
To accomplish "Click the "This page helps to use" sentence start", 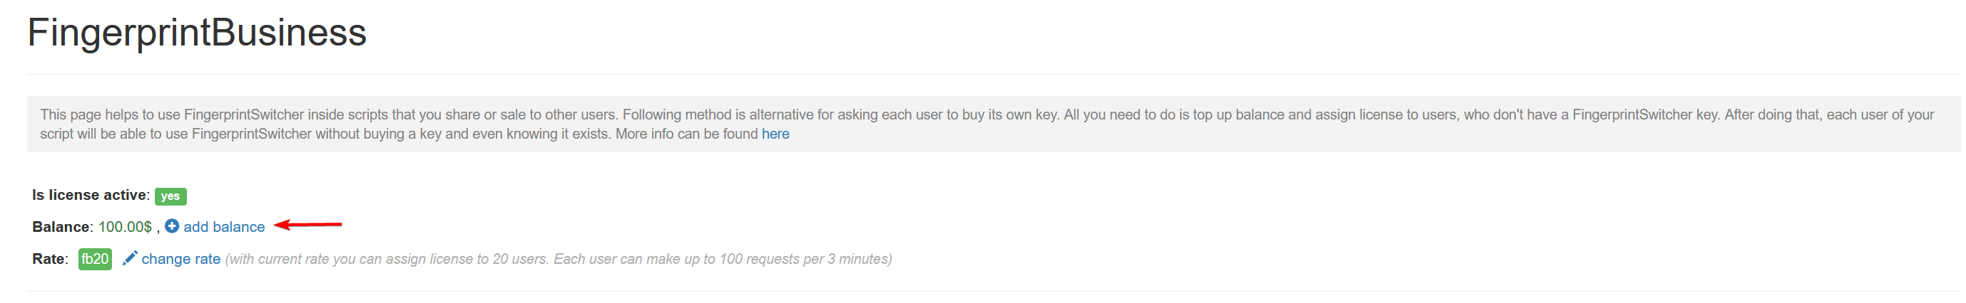I will [110, 115].
